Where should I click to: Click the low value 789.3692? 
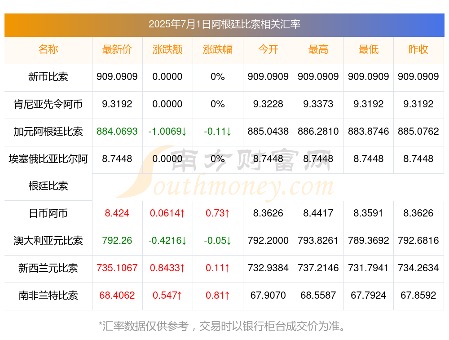tap(369, 241)
